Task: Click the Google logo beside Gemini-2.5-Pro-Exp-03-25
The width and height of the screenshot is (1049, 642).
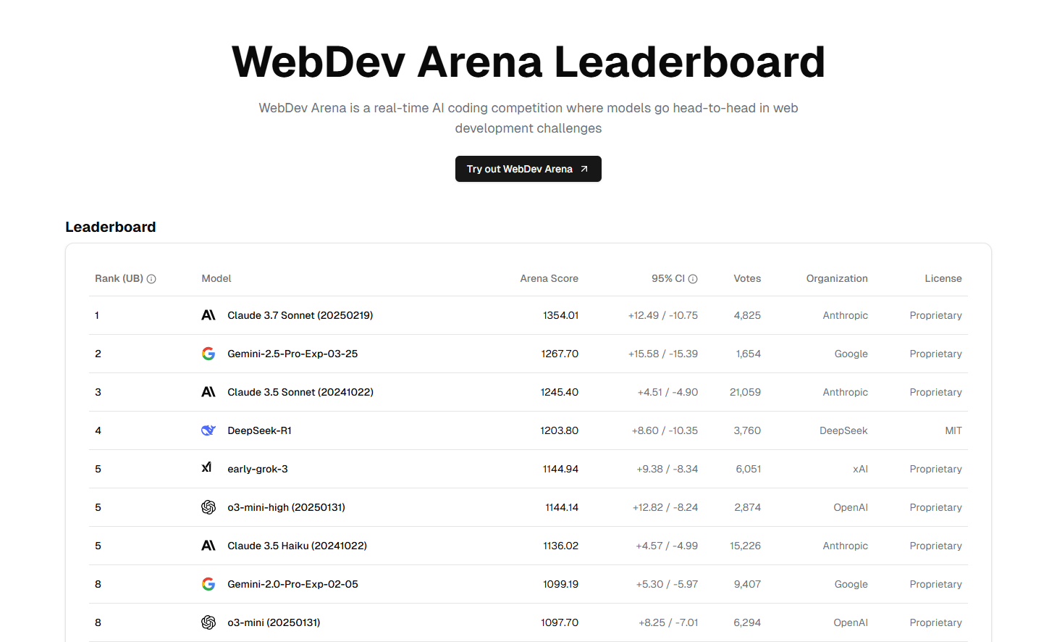Action: click(x=208, y=354)
